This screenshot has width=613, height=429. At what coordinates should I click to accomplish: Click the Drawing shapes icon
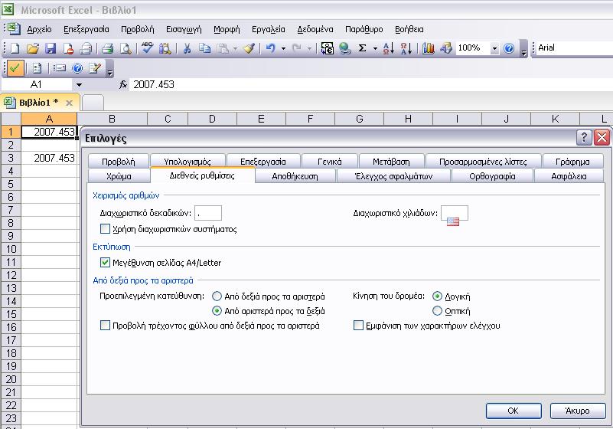445,48
